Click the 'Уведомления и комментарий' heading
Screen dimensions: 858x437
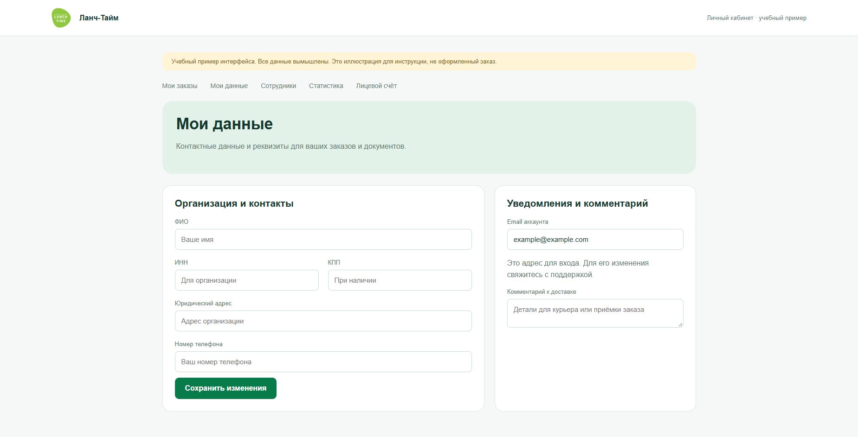tap(577, 203)
